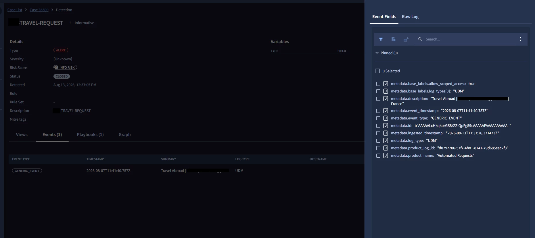
Task: Click the U badge next to metadata.log_type
Action: pyautogui.click(x=386, y=140)
